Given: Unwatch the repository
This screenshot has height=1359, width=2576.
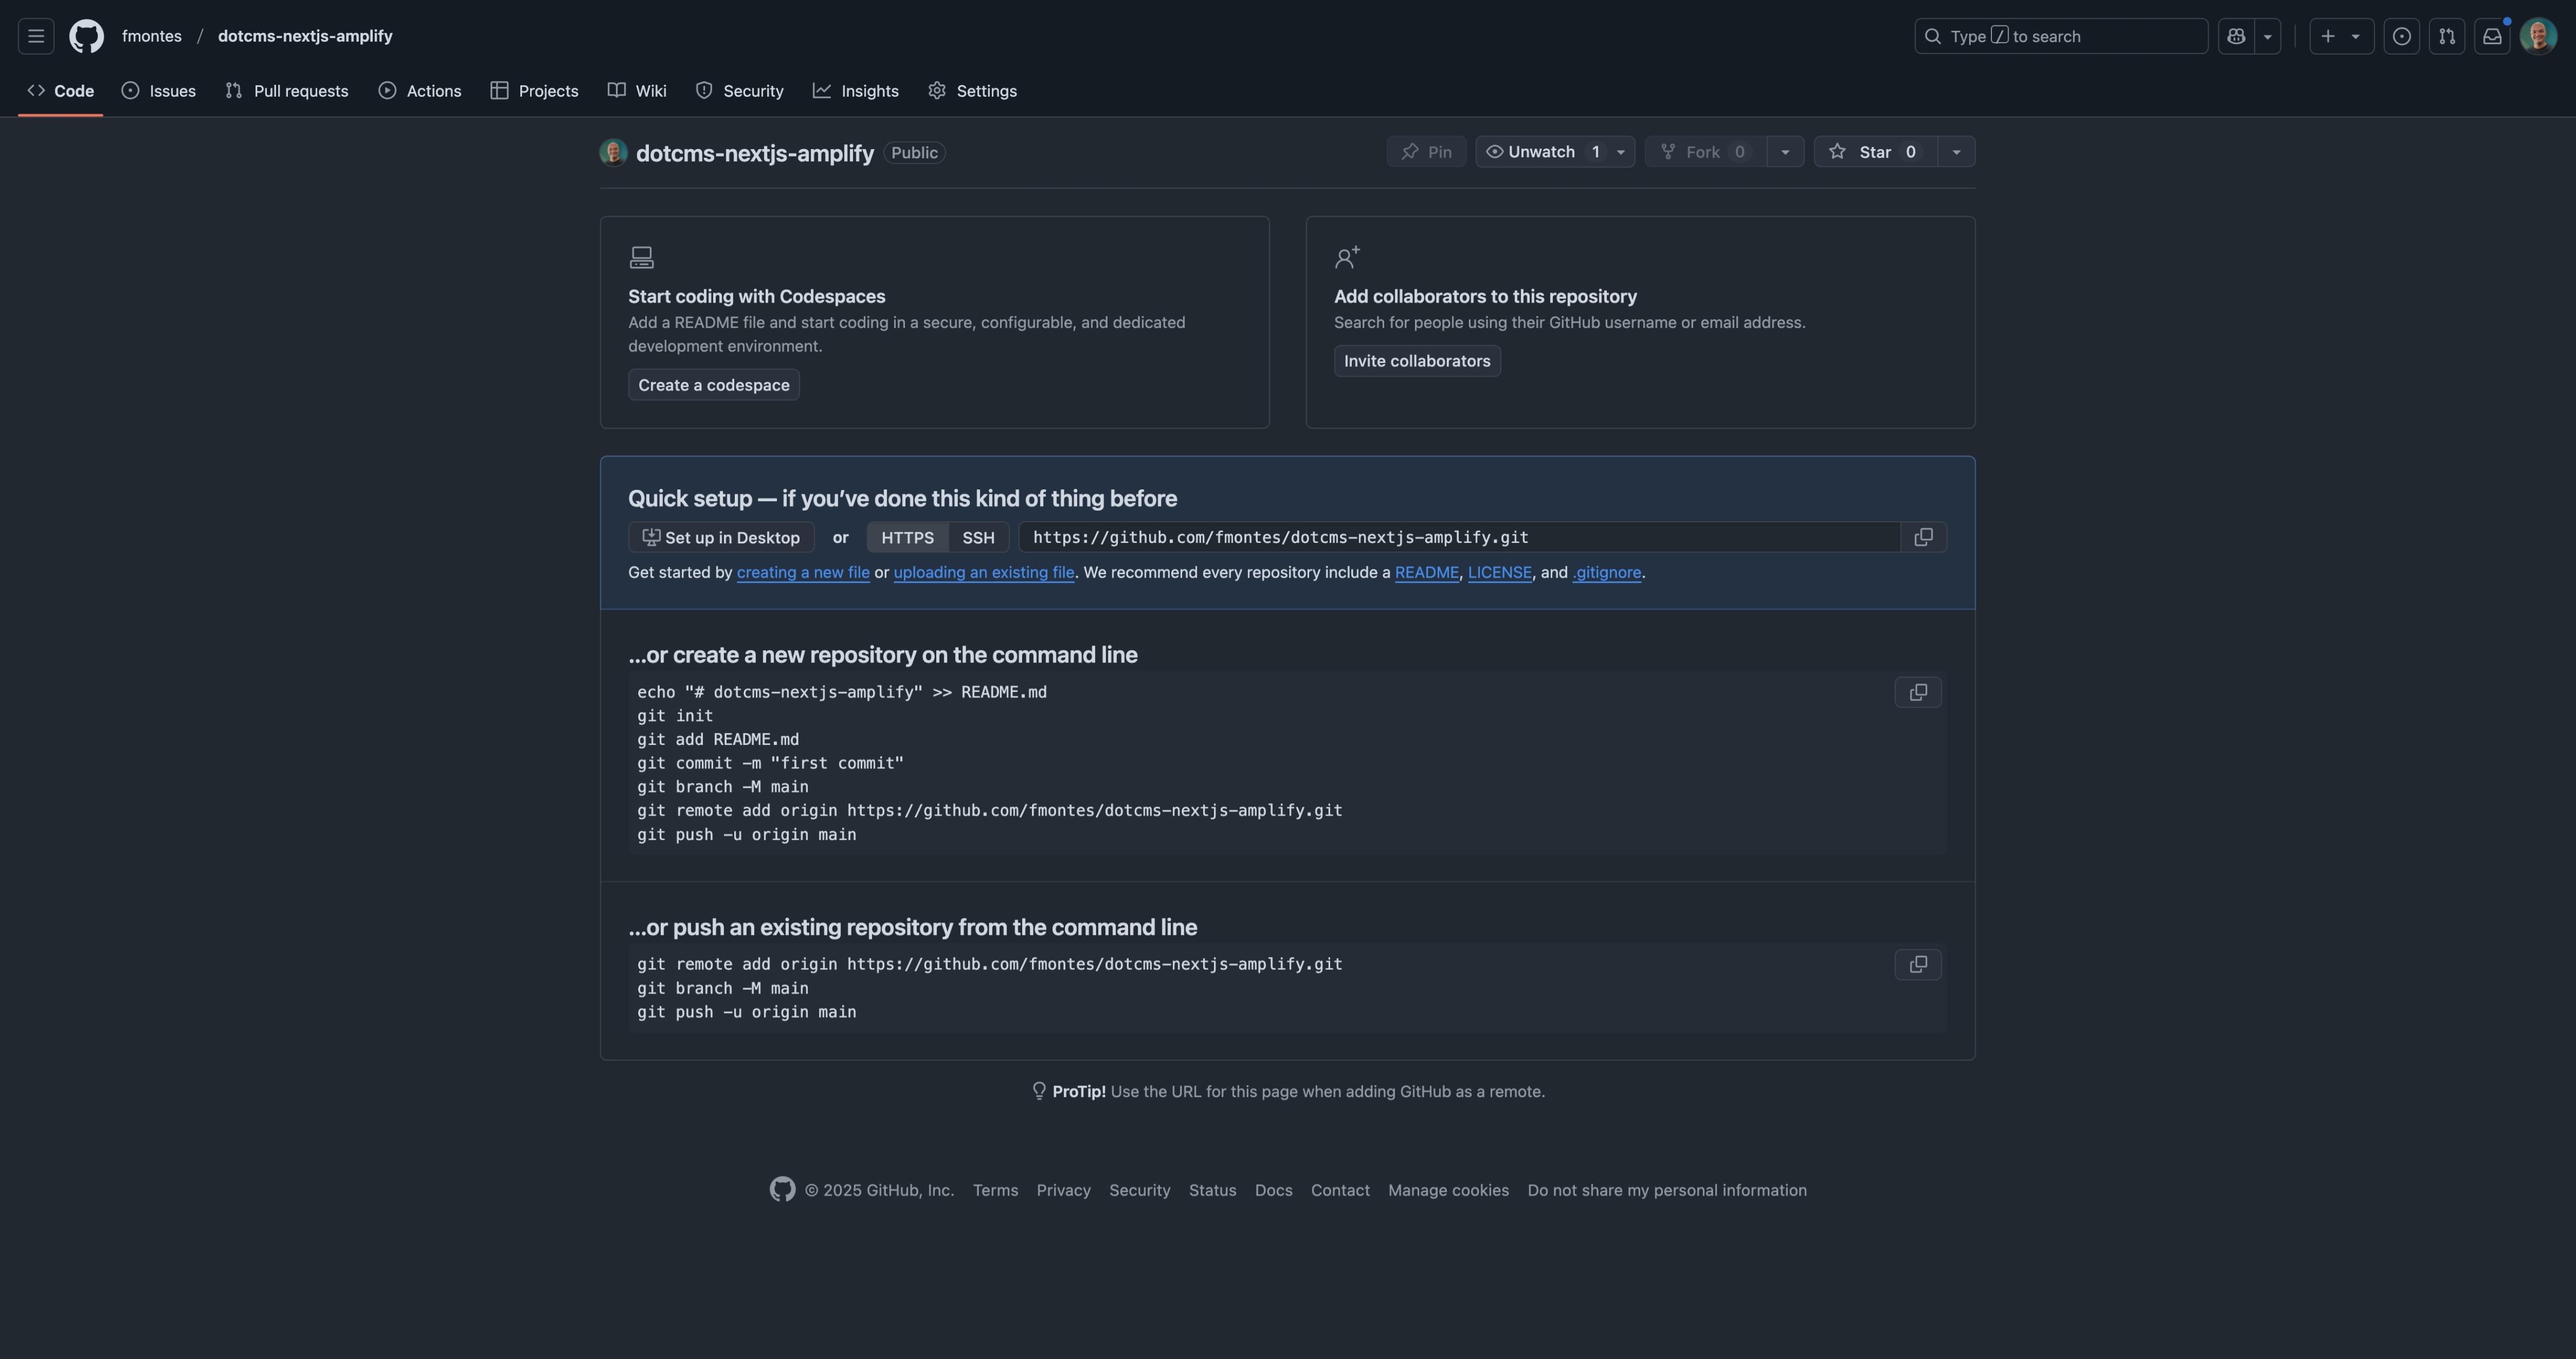Looking at the screenshot, I should click(1532, 151).
